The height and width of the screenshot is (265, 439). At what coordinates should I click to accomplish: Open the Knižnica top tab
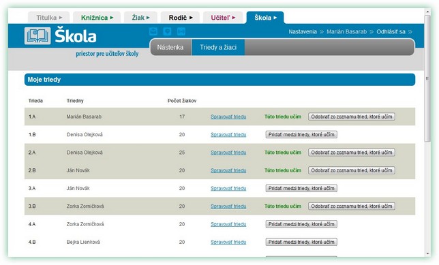97,18
